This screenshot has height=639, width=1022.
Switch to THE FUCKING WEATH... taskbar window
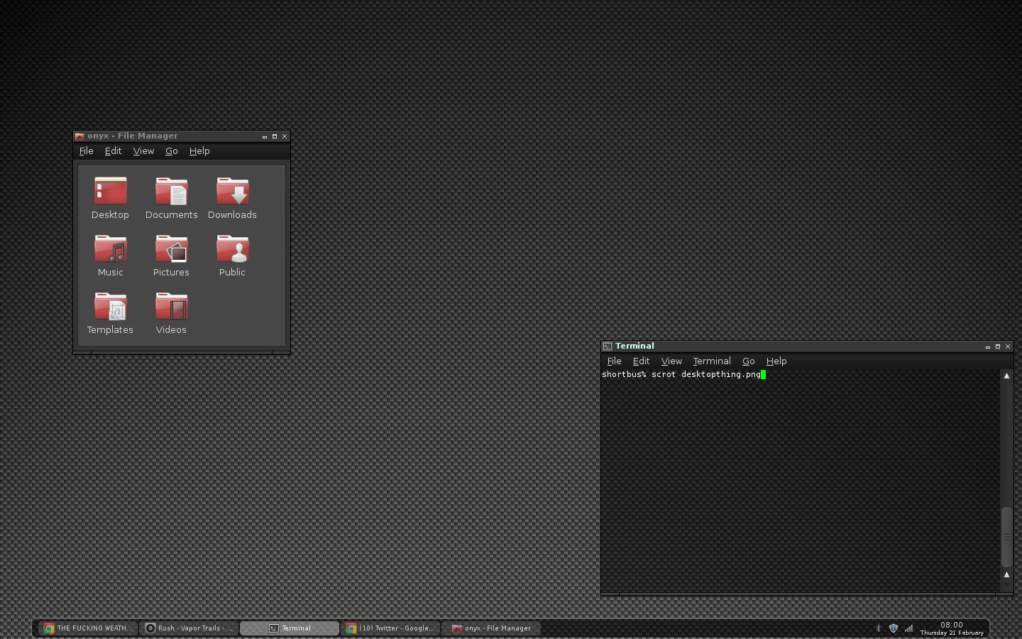(88, 628)
